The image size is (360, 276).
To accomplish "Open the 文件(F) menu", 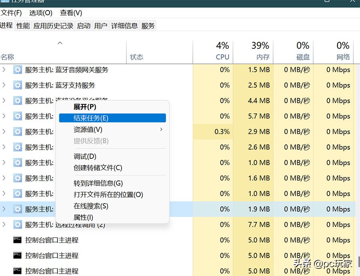I will click(x=11, y=13).
